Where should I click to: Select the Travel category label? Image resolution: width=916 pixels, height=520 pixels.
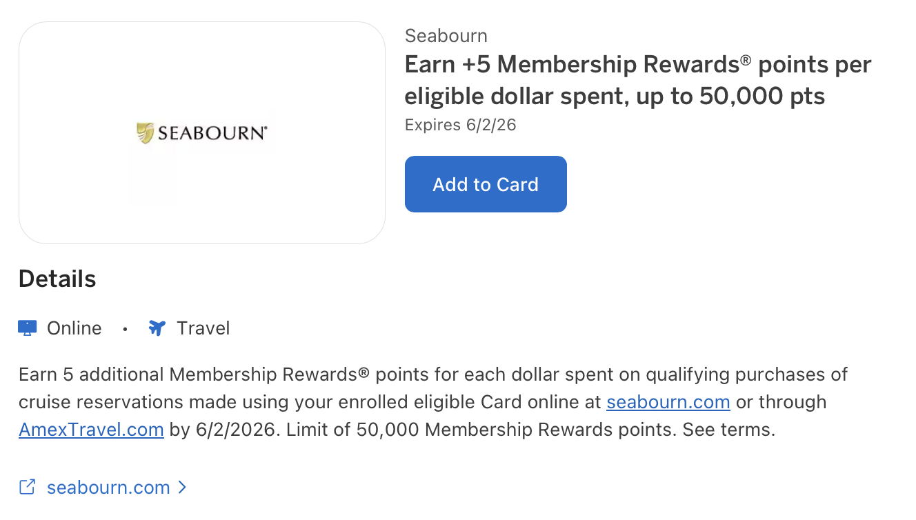[203, 328]
